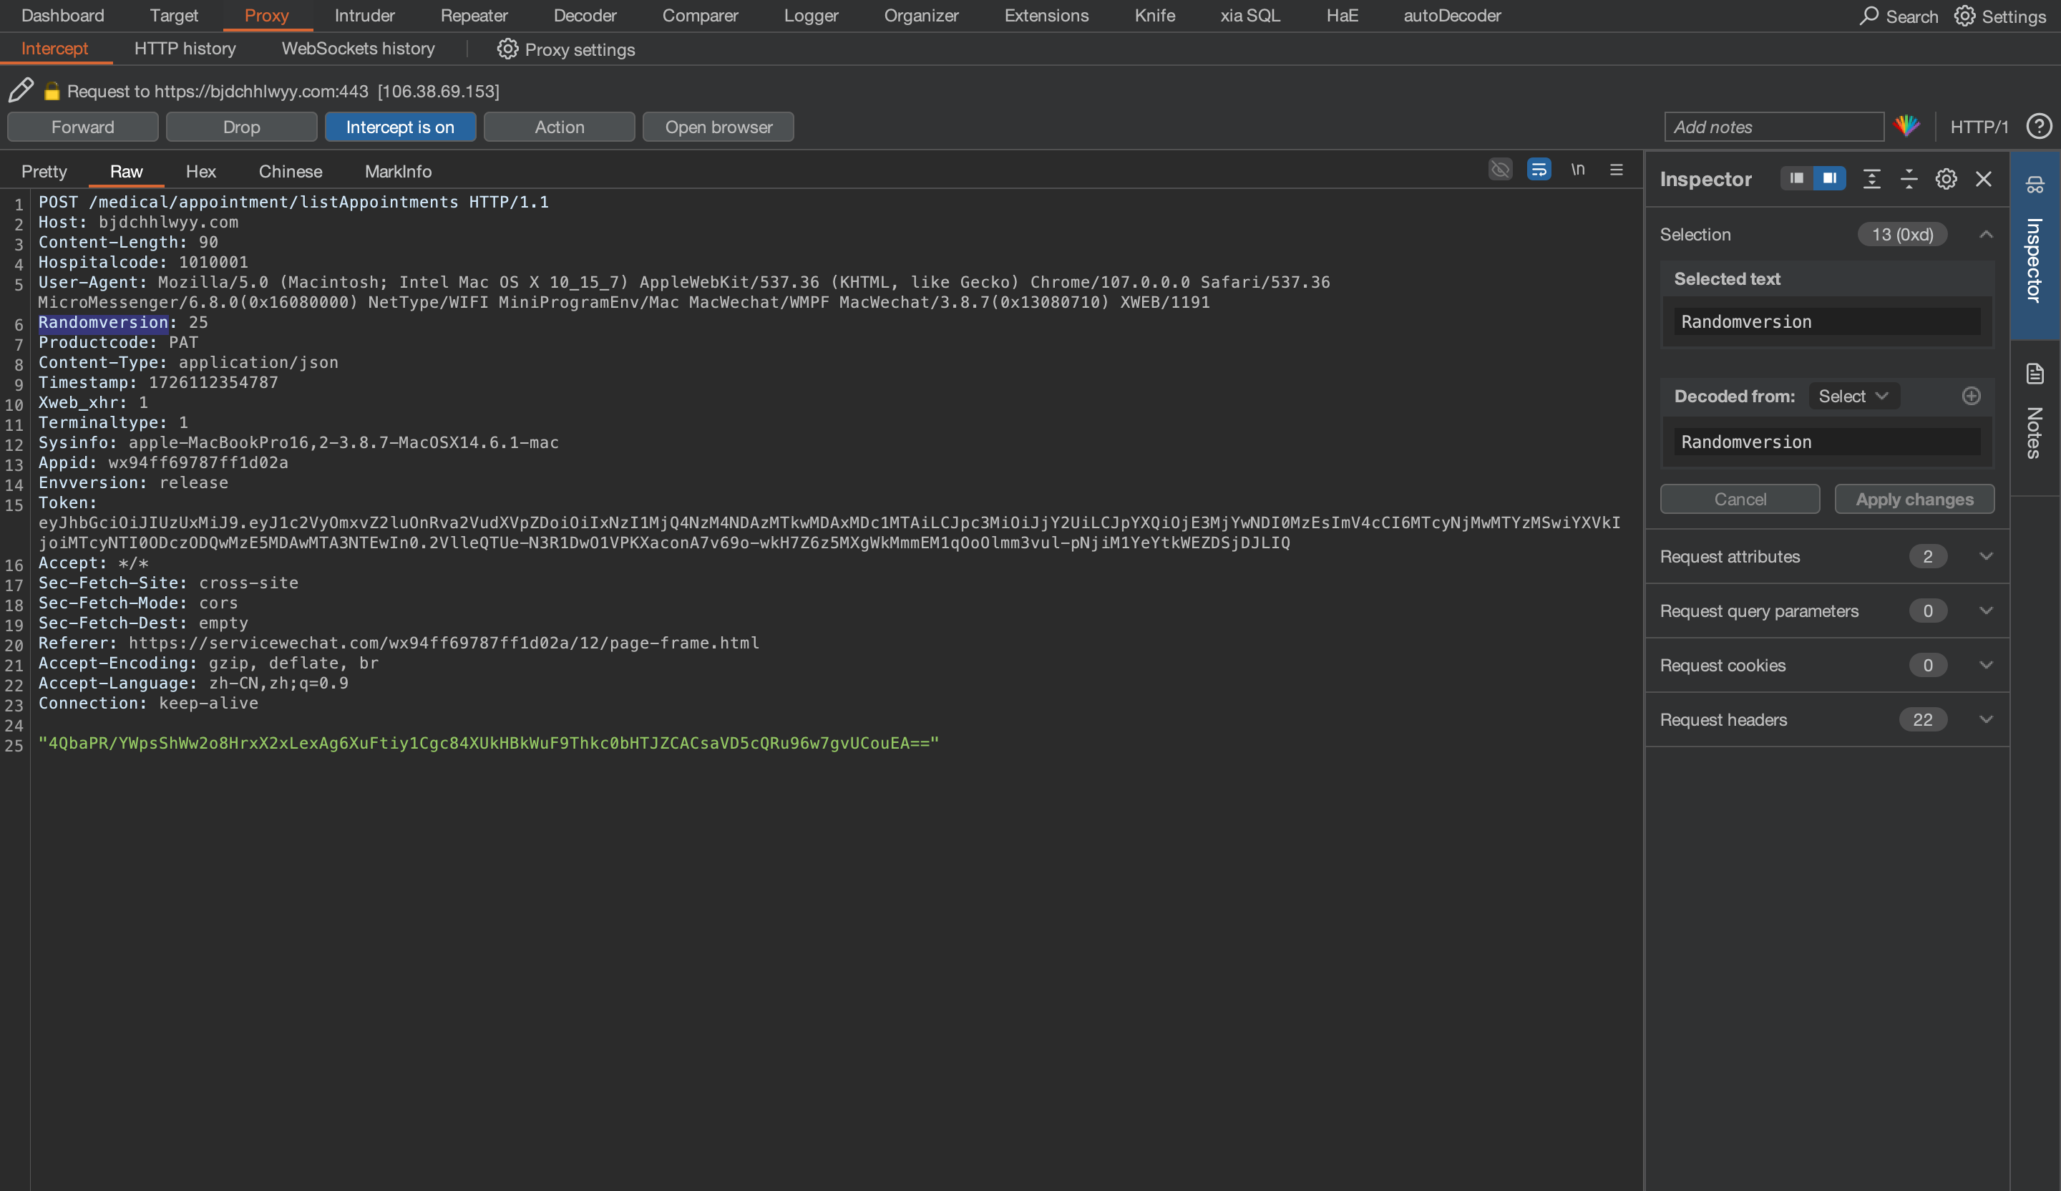Open the HaE extension tab
Screen dimensions: 2061x1191
pos(1342,16)
